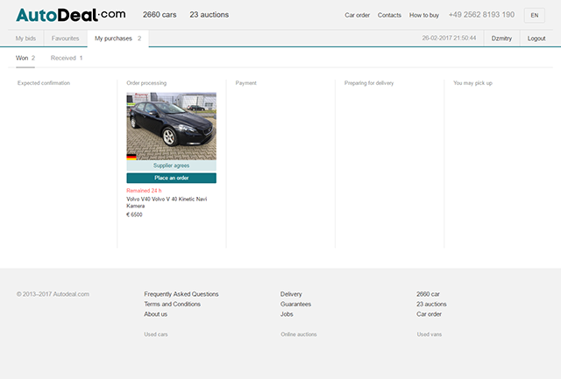Go to the Contacts page

point(389,15)
